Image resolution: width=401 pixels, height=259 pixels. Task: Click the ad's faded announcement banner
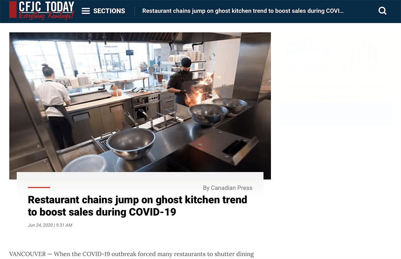coord(336,114)
